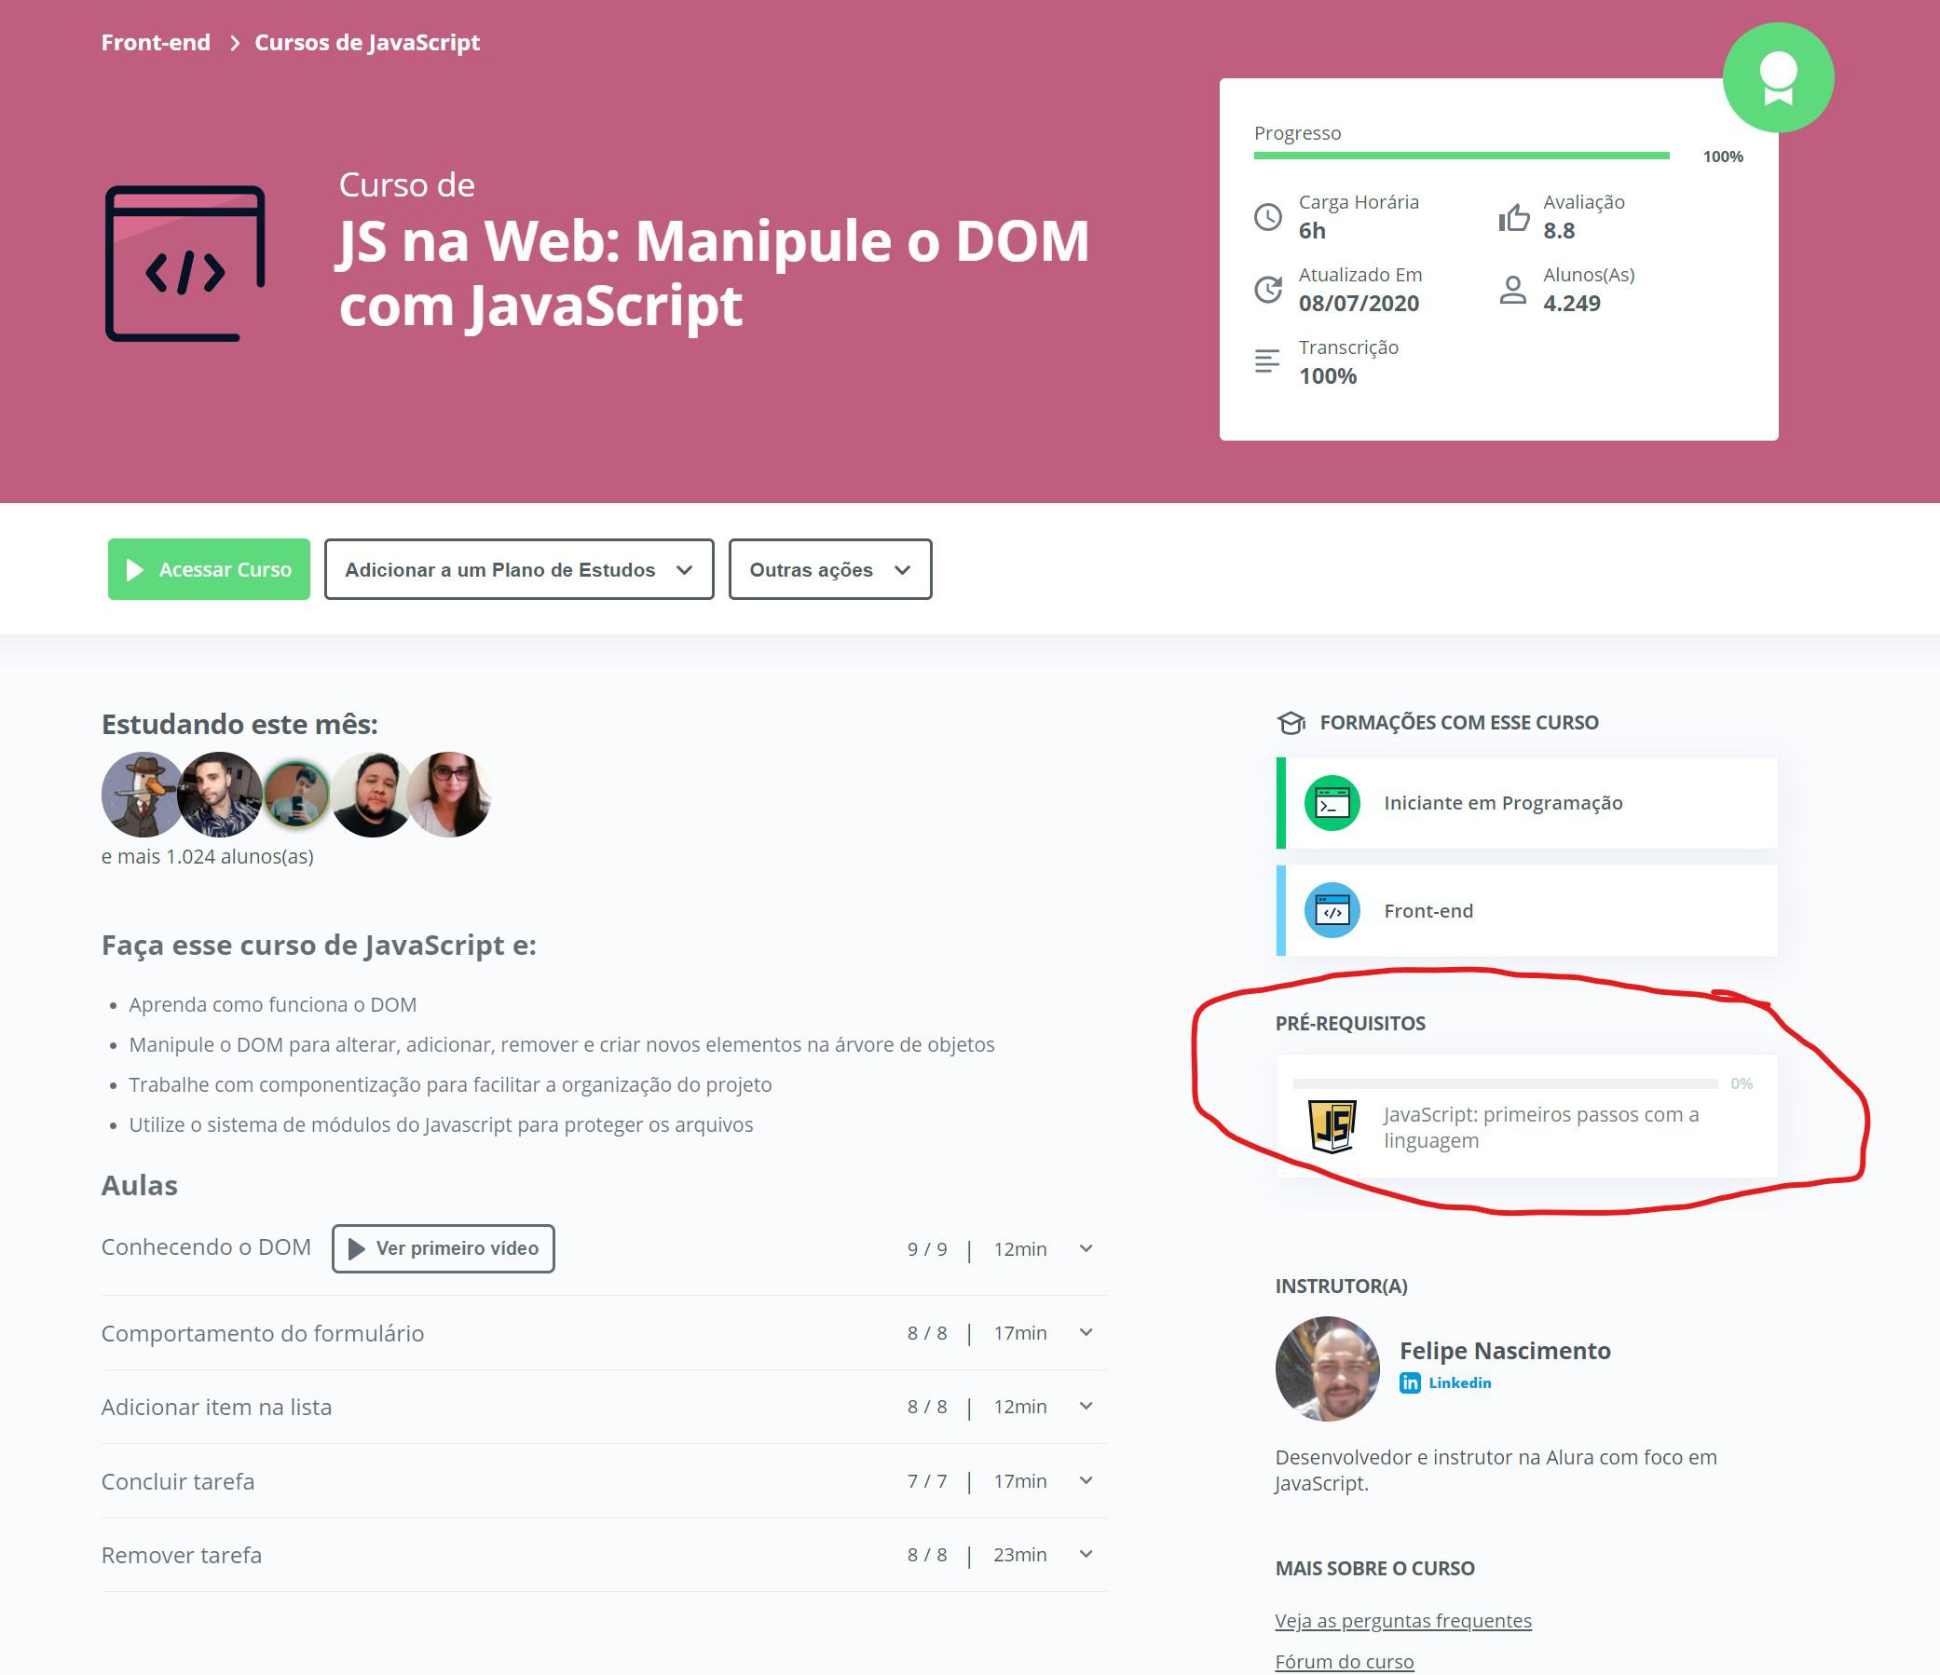
Task: Click the course code-window icon
Action: tap(185, 263)
